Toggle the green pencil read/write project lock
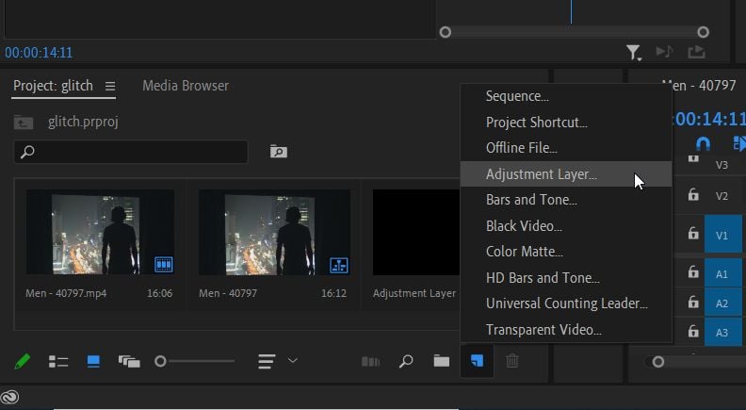Viewport: 746px width, 410px height. pyautogui.click(x=23, y=361)
